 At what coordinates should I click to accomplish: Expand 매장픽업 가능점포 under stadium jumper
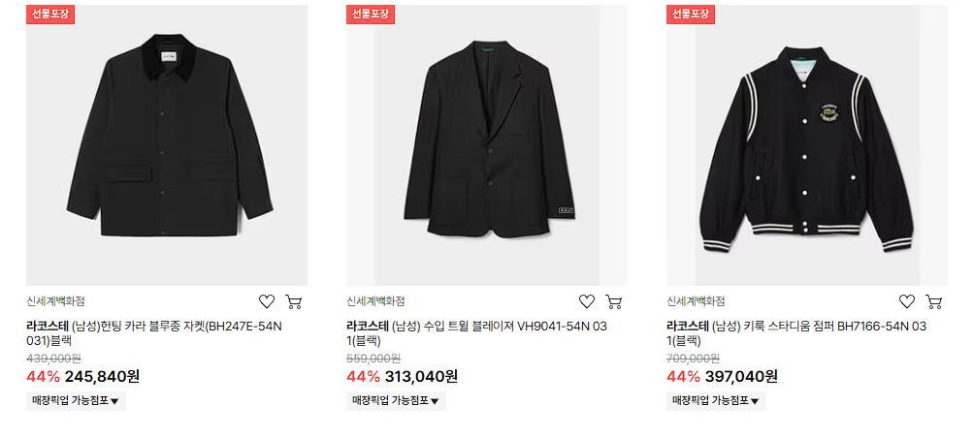[x=716, y=401]
